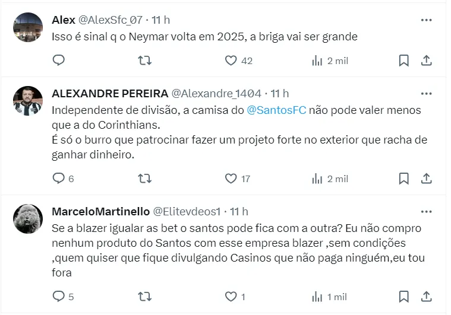
Task: Open more menu on Alexandre Pereira's tweet
Action: (x=426, y=93)
